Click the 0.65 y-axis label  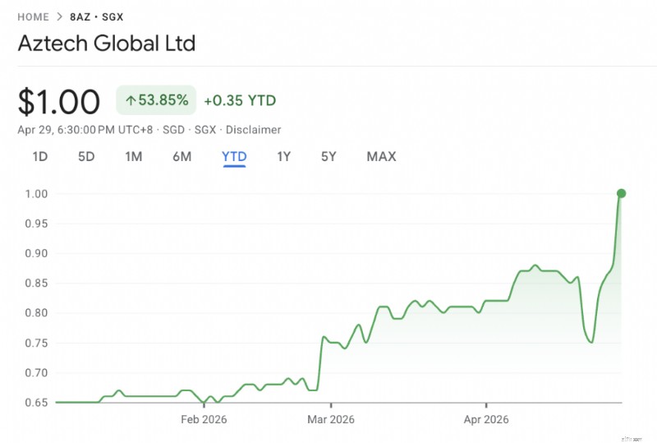[36, 403]
